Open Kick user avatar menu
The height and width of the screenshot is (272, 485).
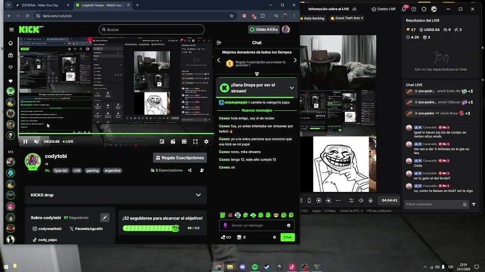286,29
